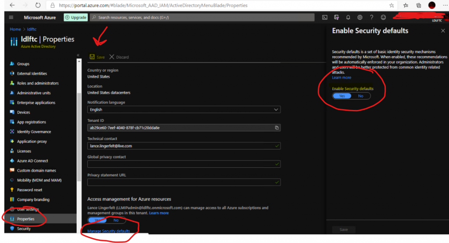This screenshot has height=243, width=449.
Task: Open the help question mark icon
Action: click(371, 18)
